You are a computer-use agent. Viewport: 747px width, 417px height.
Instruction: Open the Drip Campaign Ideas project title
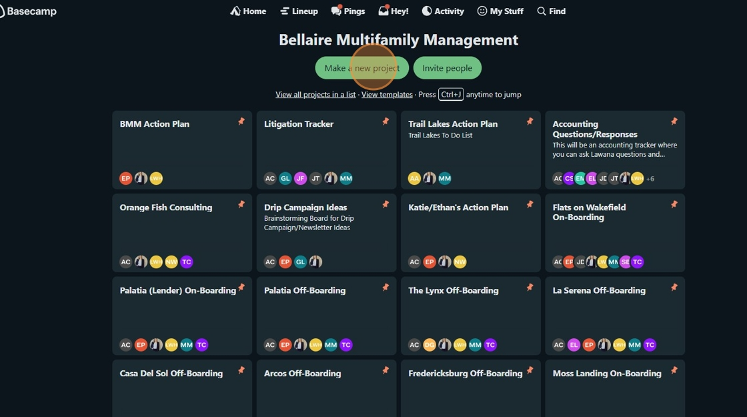(305, 207)
